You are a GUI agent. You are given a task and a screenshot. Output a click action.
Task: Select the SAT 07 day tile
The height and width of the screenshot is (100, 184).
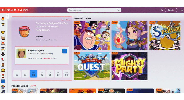(x=58, y=74)
